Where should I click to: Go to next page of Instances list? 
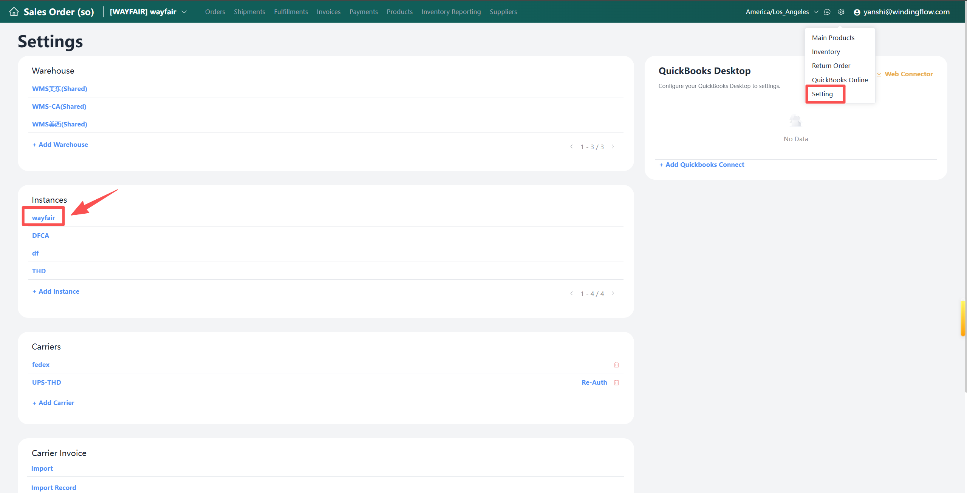(613, 293)
